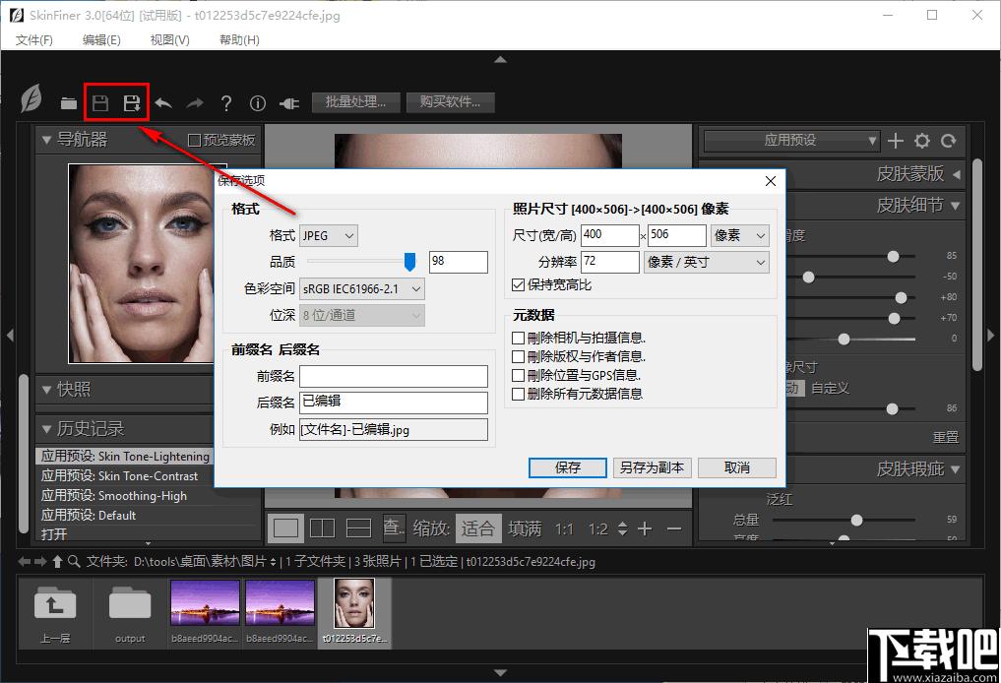The height and width of the screenshot is (683, 1001).
Task: Collapse the skin details section
Action: (x=956, y=206)
